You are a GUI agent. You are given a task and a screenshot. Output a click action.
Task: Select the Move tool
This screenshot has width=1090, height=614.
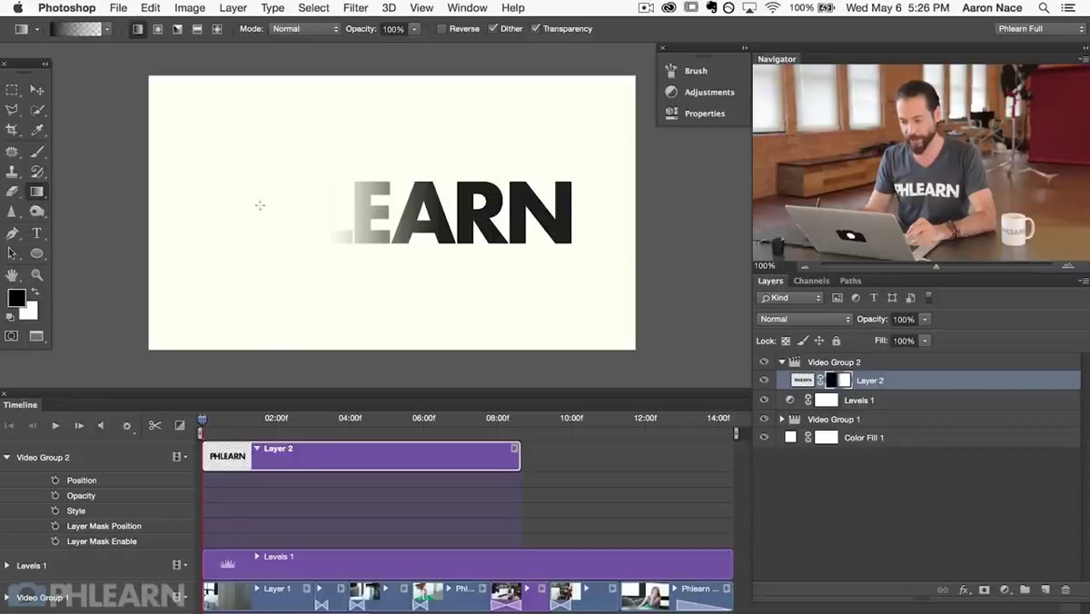[37, 90]
